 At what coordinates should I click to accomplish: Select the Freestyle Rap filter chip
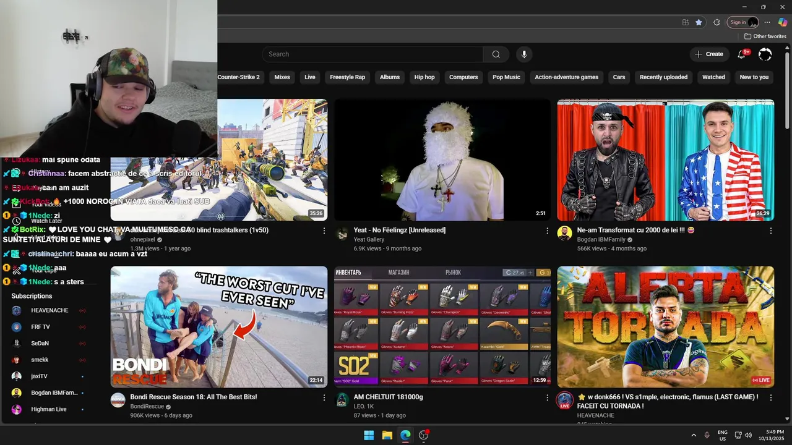point(348,77)
